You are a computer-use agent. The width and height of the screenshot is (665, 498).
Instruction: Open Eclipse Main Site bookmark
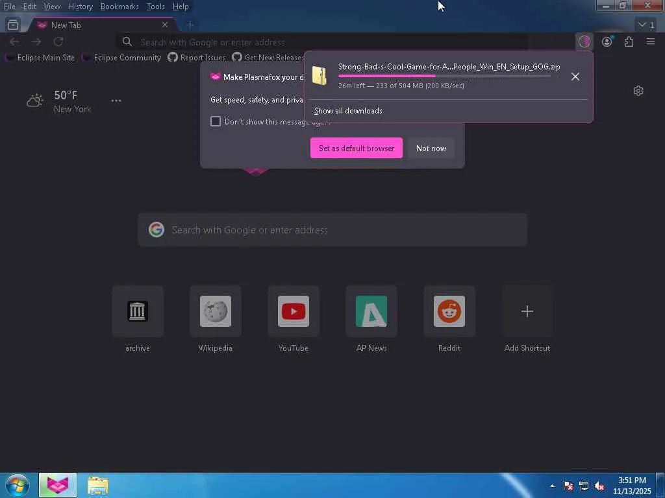pos(41,57)
